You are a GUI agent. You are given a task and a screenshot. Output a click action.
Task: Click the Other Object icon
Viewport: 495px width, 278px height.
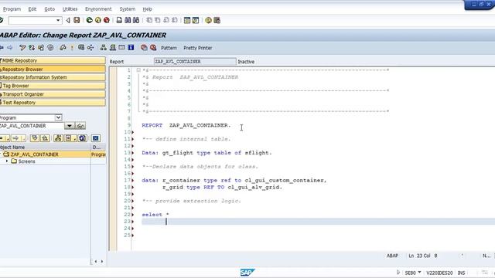41,48
